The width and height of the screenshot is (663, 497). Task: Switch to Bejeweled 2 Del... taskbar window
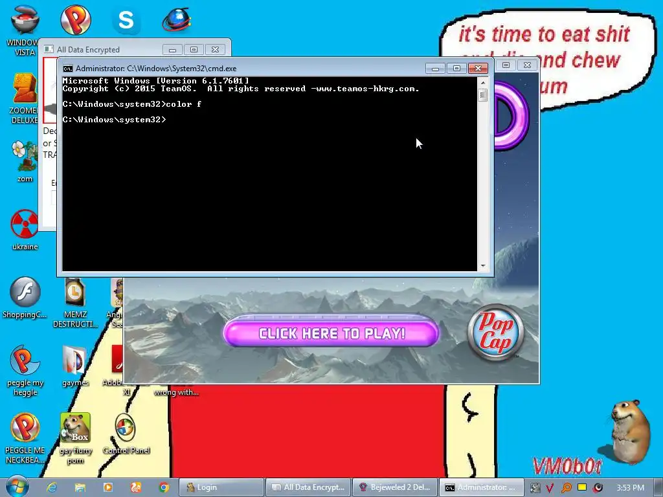pos(394,487)
